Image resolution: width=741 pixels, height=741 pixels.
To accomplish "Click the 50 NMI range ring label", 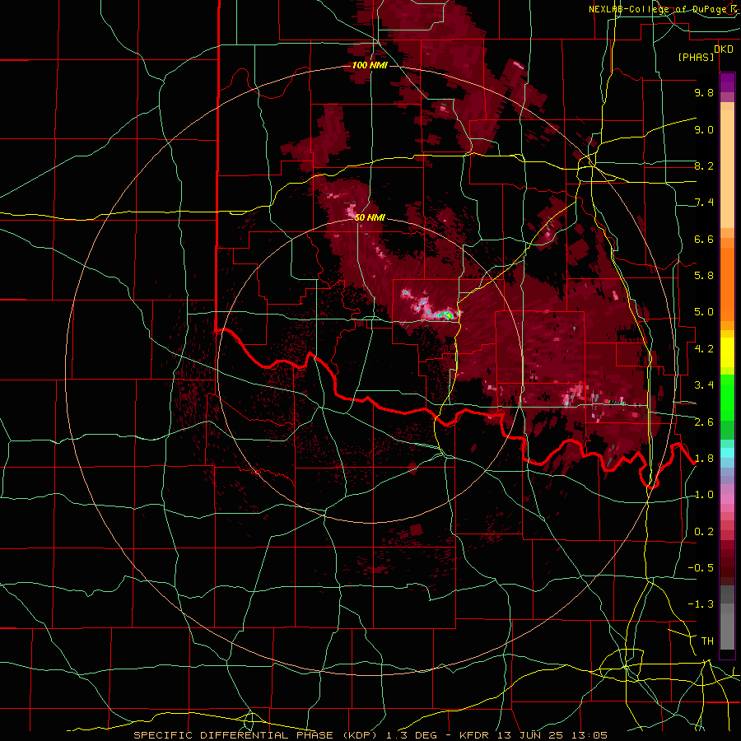I will [370, 218].
